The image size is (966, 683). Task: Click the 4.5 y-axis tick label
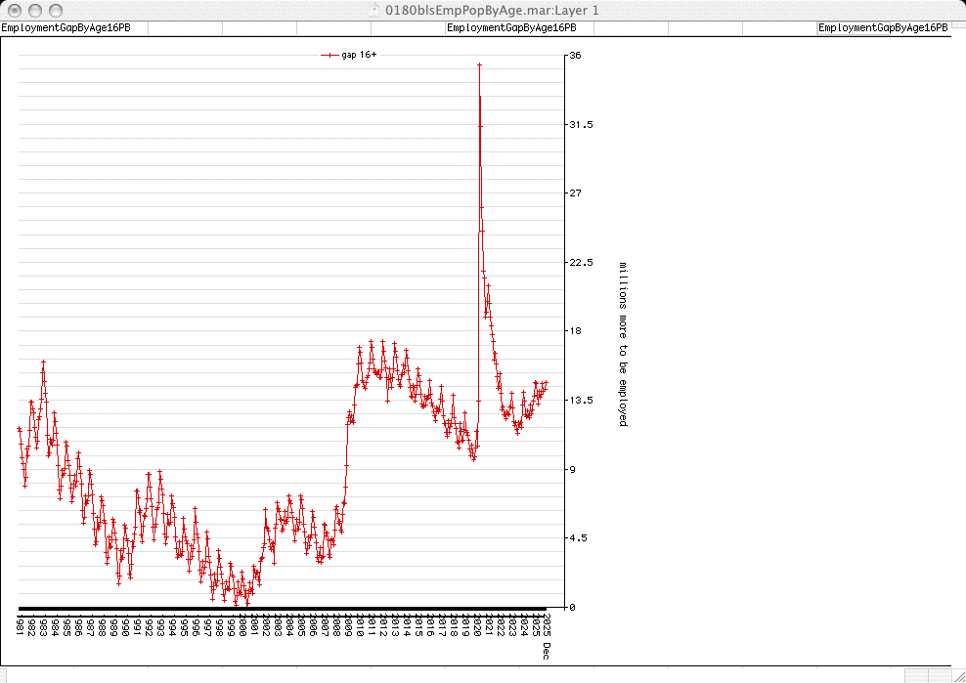(x=577, y=538)
